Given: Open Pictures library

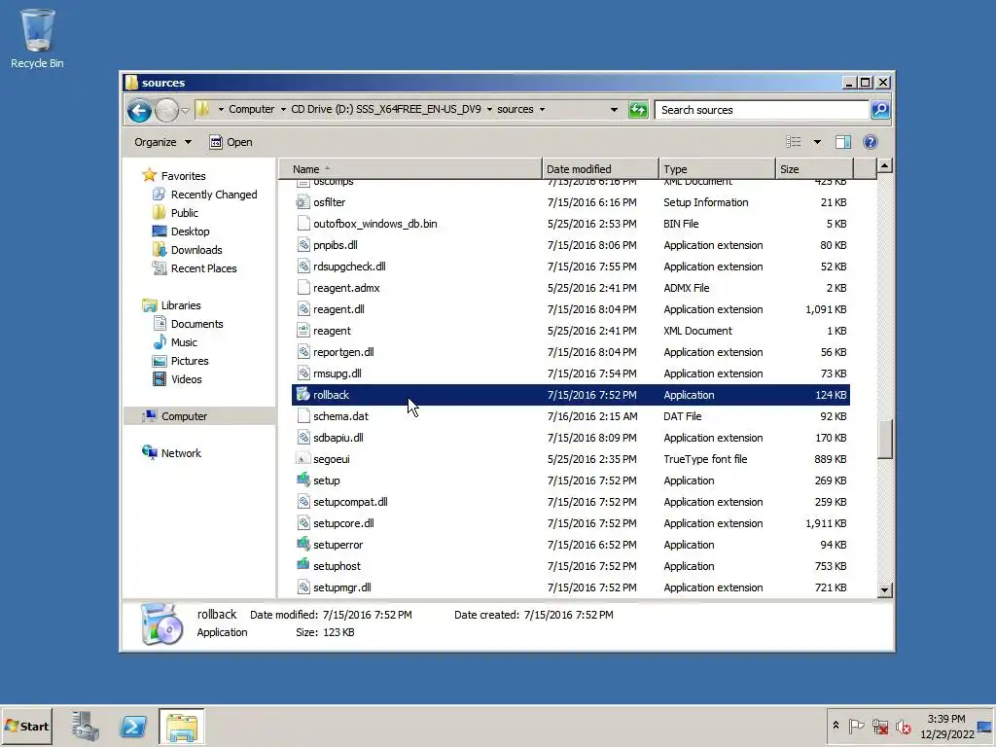Looking at the screenshot, I should (190, 361).
